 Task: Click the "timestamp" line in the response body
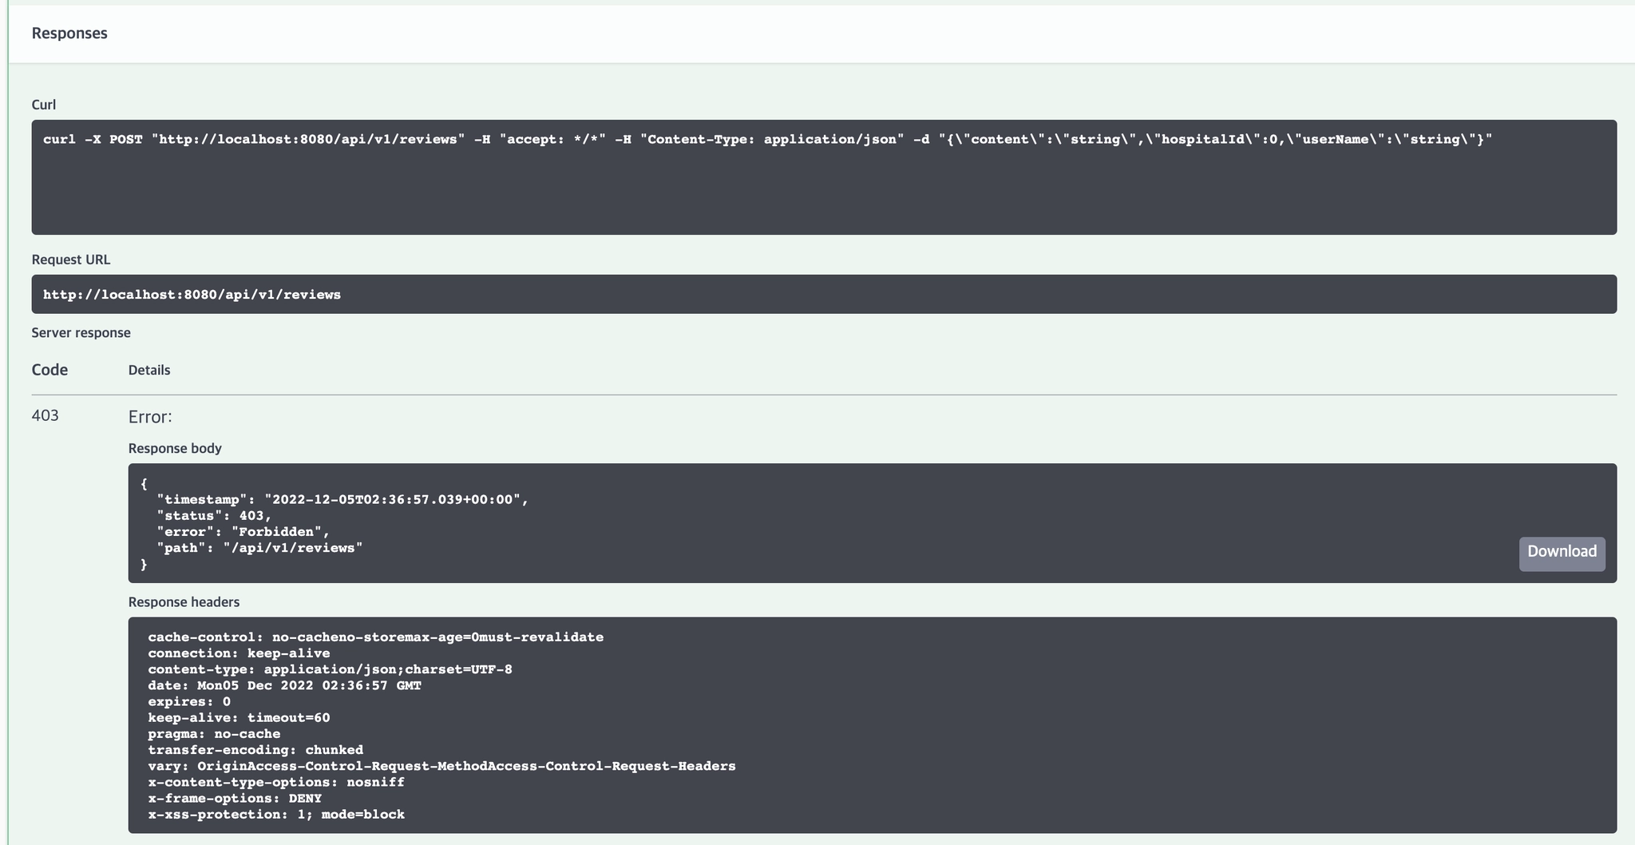pyautogui.click(x=342, y=500)
